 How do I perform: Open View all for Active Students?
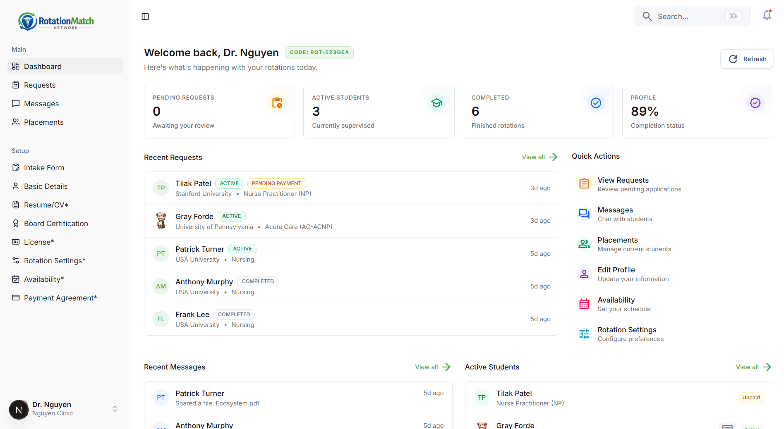(x=753, y=367)
